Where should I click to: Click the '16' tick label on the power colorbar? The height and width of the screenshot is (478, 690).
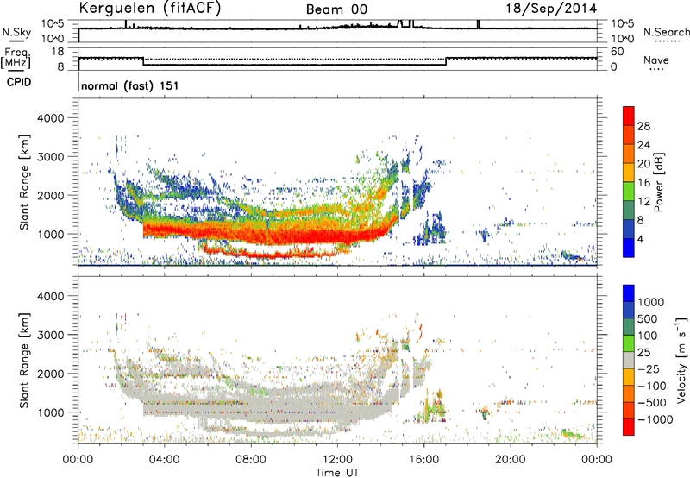click(643, 183)
